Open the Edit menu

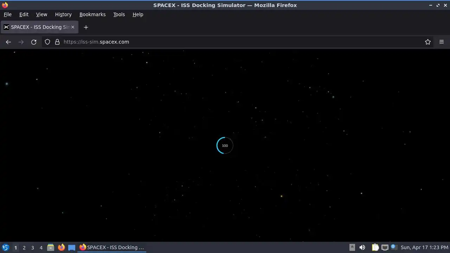click(24, 14)
